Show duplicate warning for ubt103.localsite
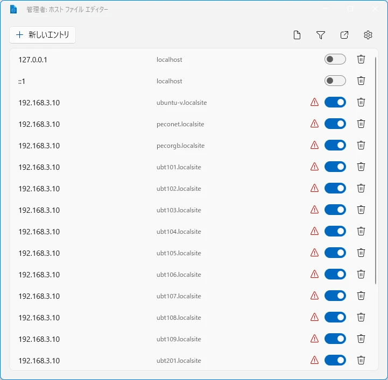Screen dimensions: 388x380 [315, 210]
